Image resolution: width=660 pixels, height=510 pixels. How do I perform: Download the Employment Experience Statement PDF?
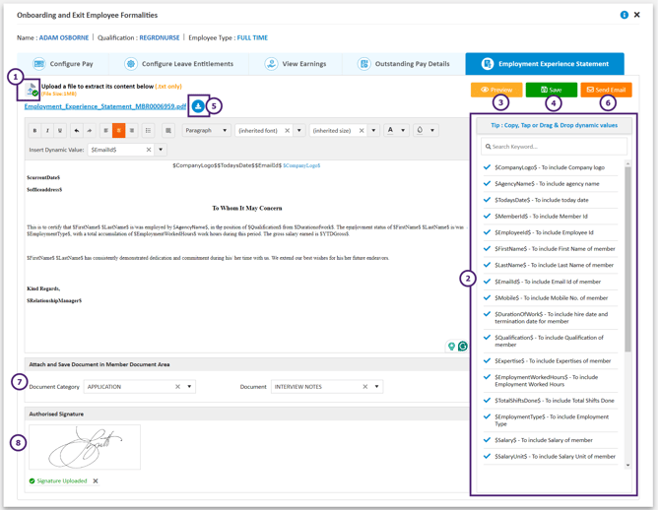coord(198,106)
